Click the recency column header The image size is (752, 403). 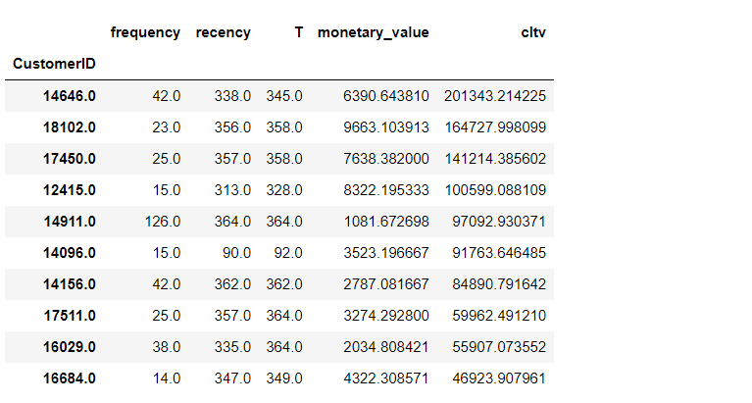coord(223,32)
